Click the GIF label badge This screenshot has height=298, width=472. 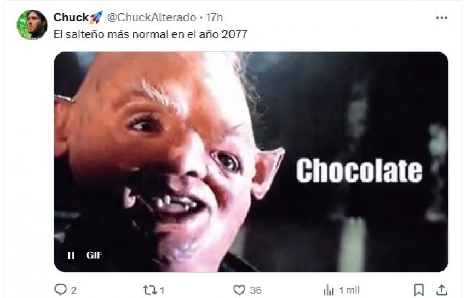94,255
